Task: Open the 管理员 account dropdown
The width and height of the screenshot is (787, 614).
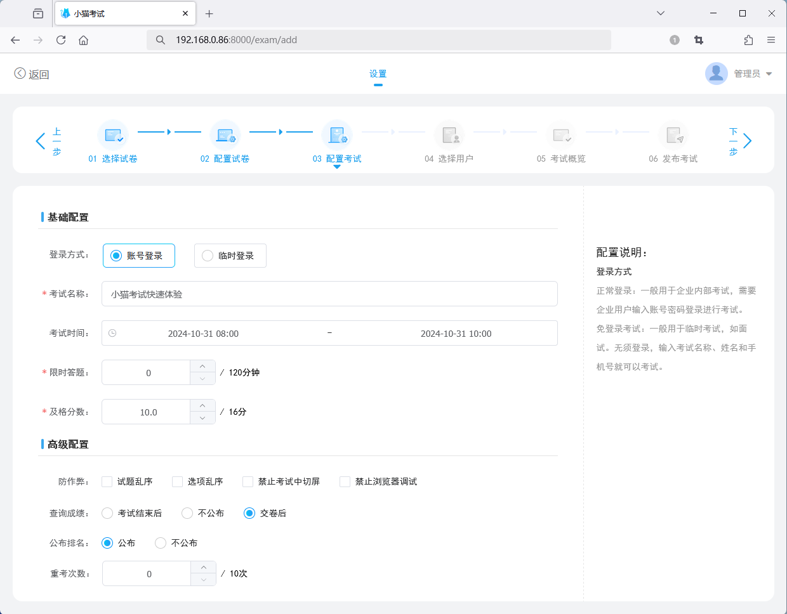Action: pyautogui.click(x=749, y=73)
